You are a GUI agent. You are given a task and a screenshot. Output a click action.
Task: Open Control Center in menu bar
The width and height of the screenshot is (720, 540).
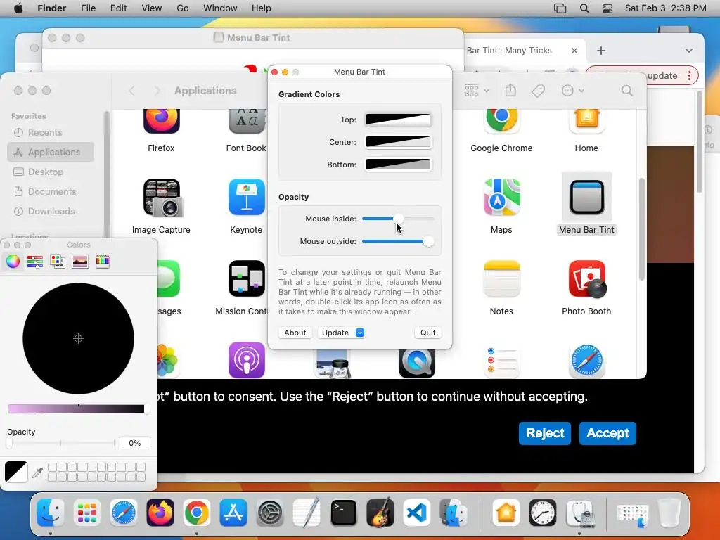click(x=607, y=8)
